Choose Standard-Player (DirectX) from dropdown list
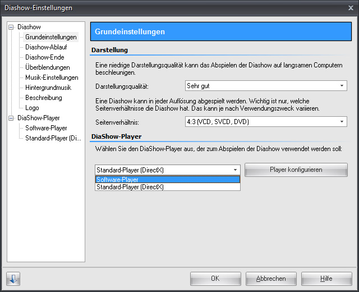The image size is (359, 292). click(167, 187)
